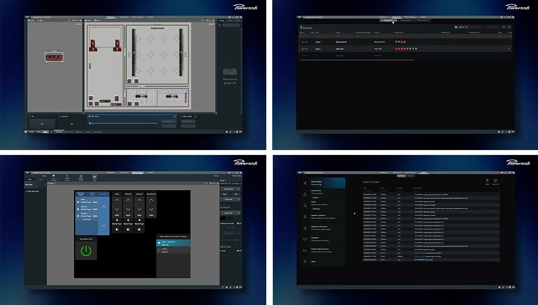Image resolution: width=538 pixels, height=305 pixels.
Task: Toggle Private switch under View Settings
Action: click(239, 251)
